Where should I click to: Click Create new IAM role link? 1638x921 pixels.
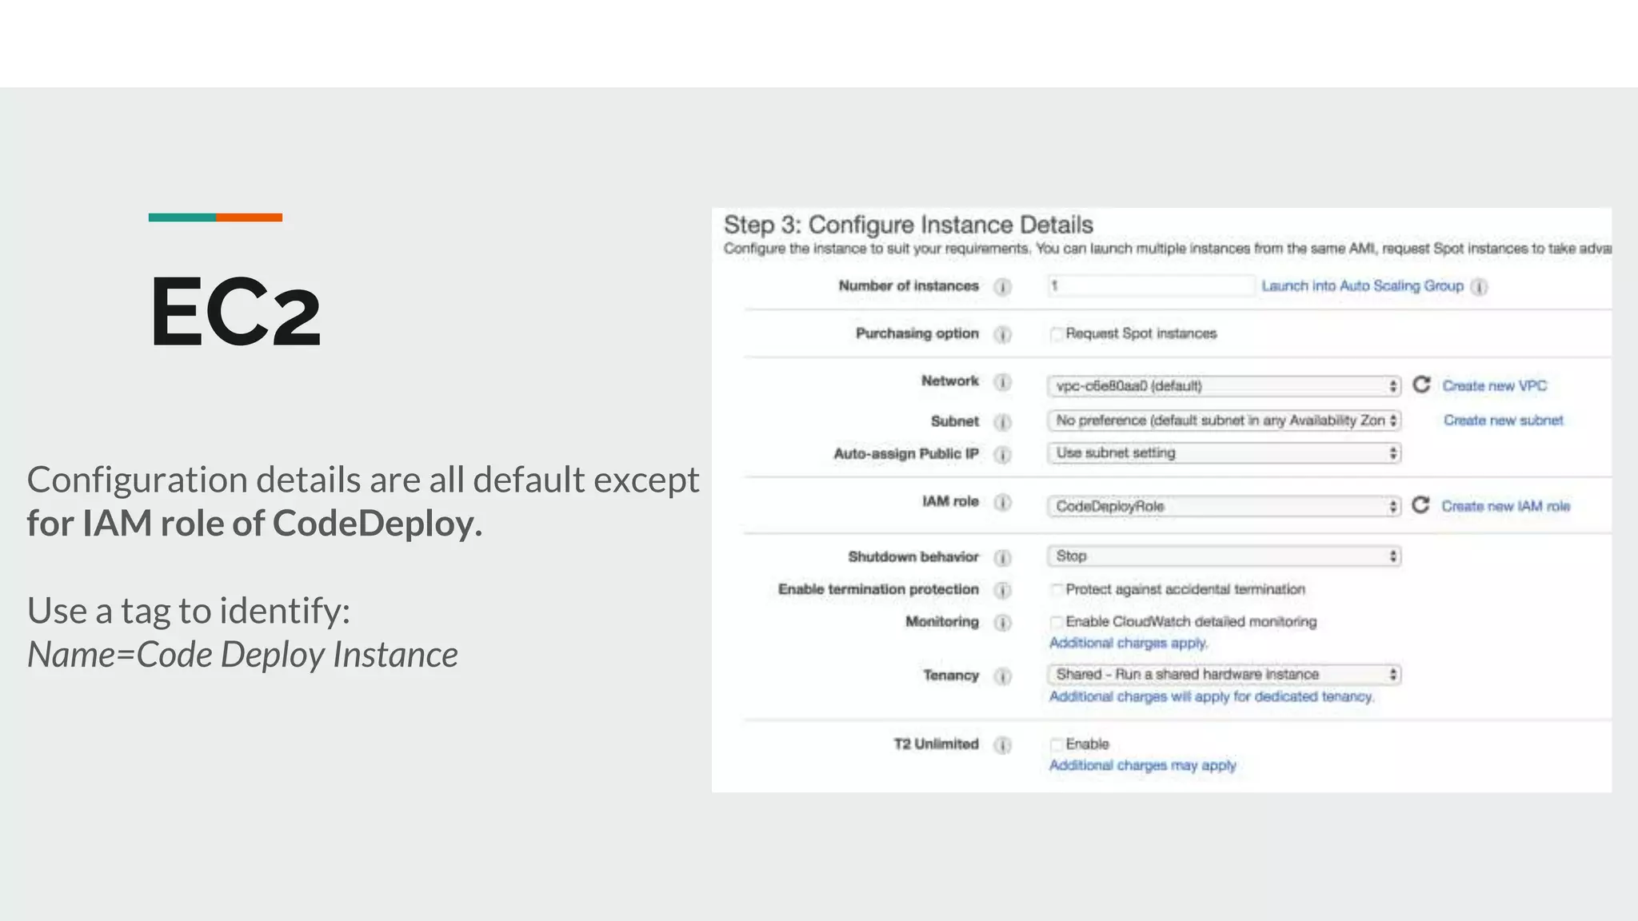(x=1505, y=506)
